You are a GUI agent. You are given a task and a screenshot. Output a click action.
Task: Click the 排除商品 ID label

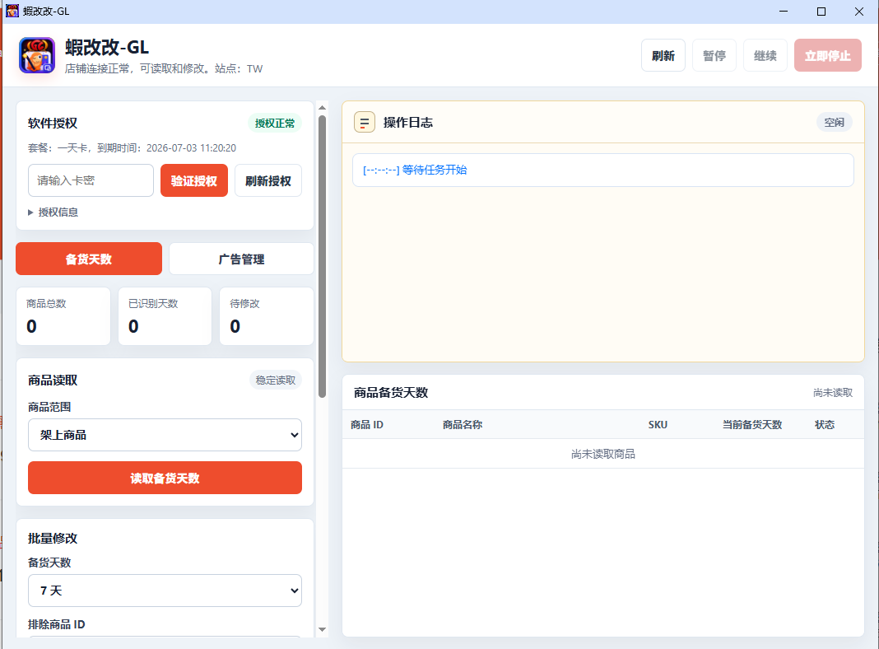point(57,624)
